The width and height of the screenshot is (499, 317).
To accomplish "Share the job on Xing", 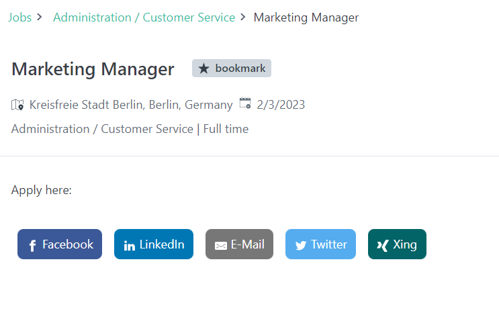I will [397, 244].
